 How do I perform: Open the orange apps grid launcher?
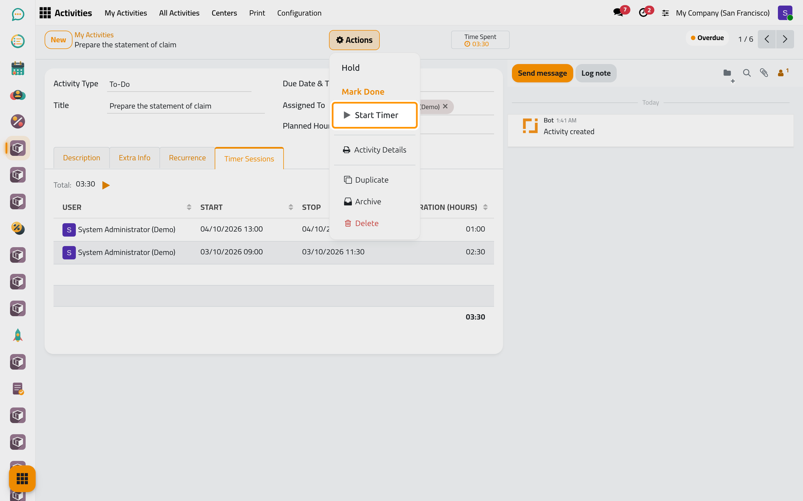point(22,478)
